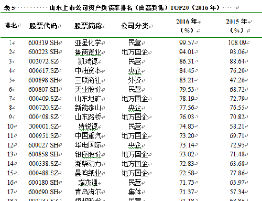Select the '股票简称' column header
The image size is (262, 201).
coord(88,26)
